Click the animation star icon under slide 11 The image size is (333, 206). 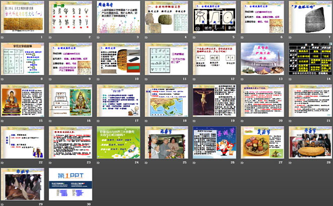(x=146, y=79)
